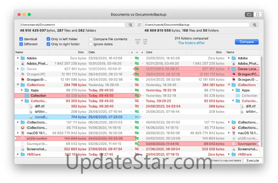
Task: Uncheck Only in right folder
Action: coord(48,44)
